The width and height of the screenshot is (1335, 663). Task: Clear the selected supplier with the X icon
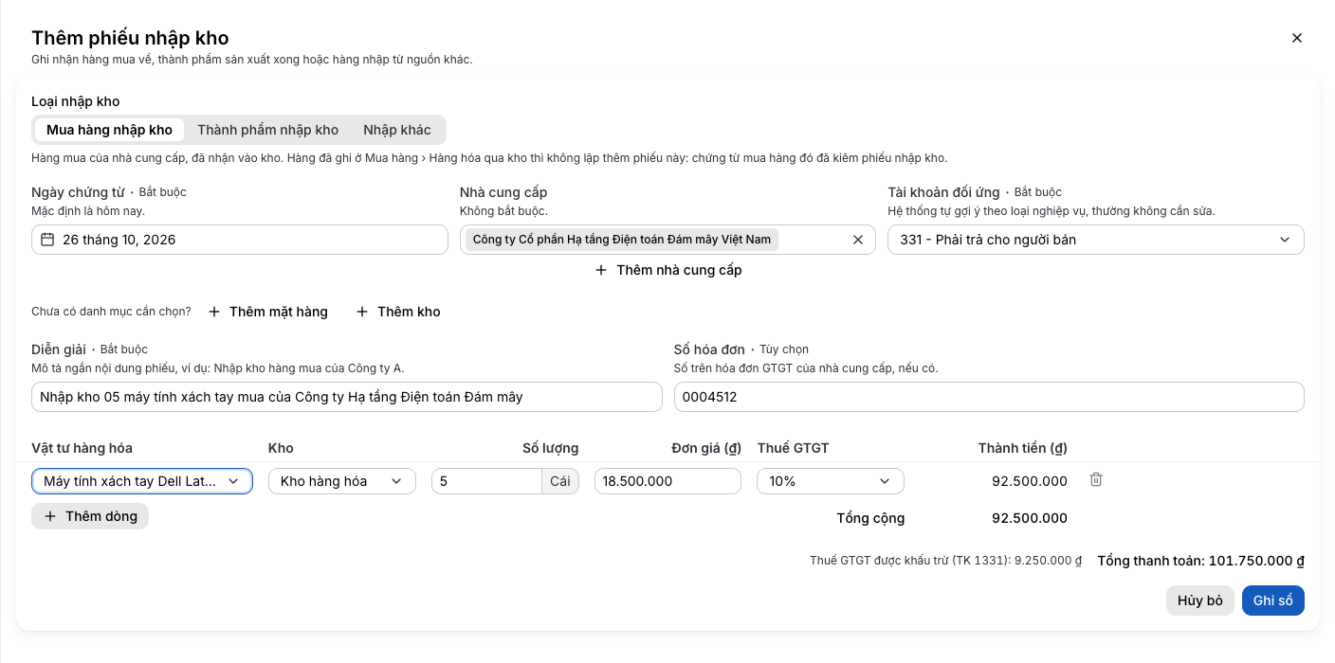[x=858, y=240]
